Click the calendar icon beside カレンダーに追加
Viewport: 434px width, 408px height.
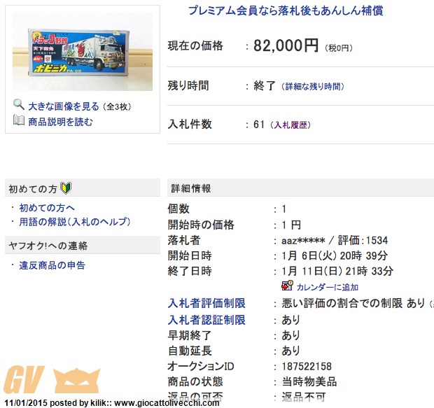(x=287, y=286)
